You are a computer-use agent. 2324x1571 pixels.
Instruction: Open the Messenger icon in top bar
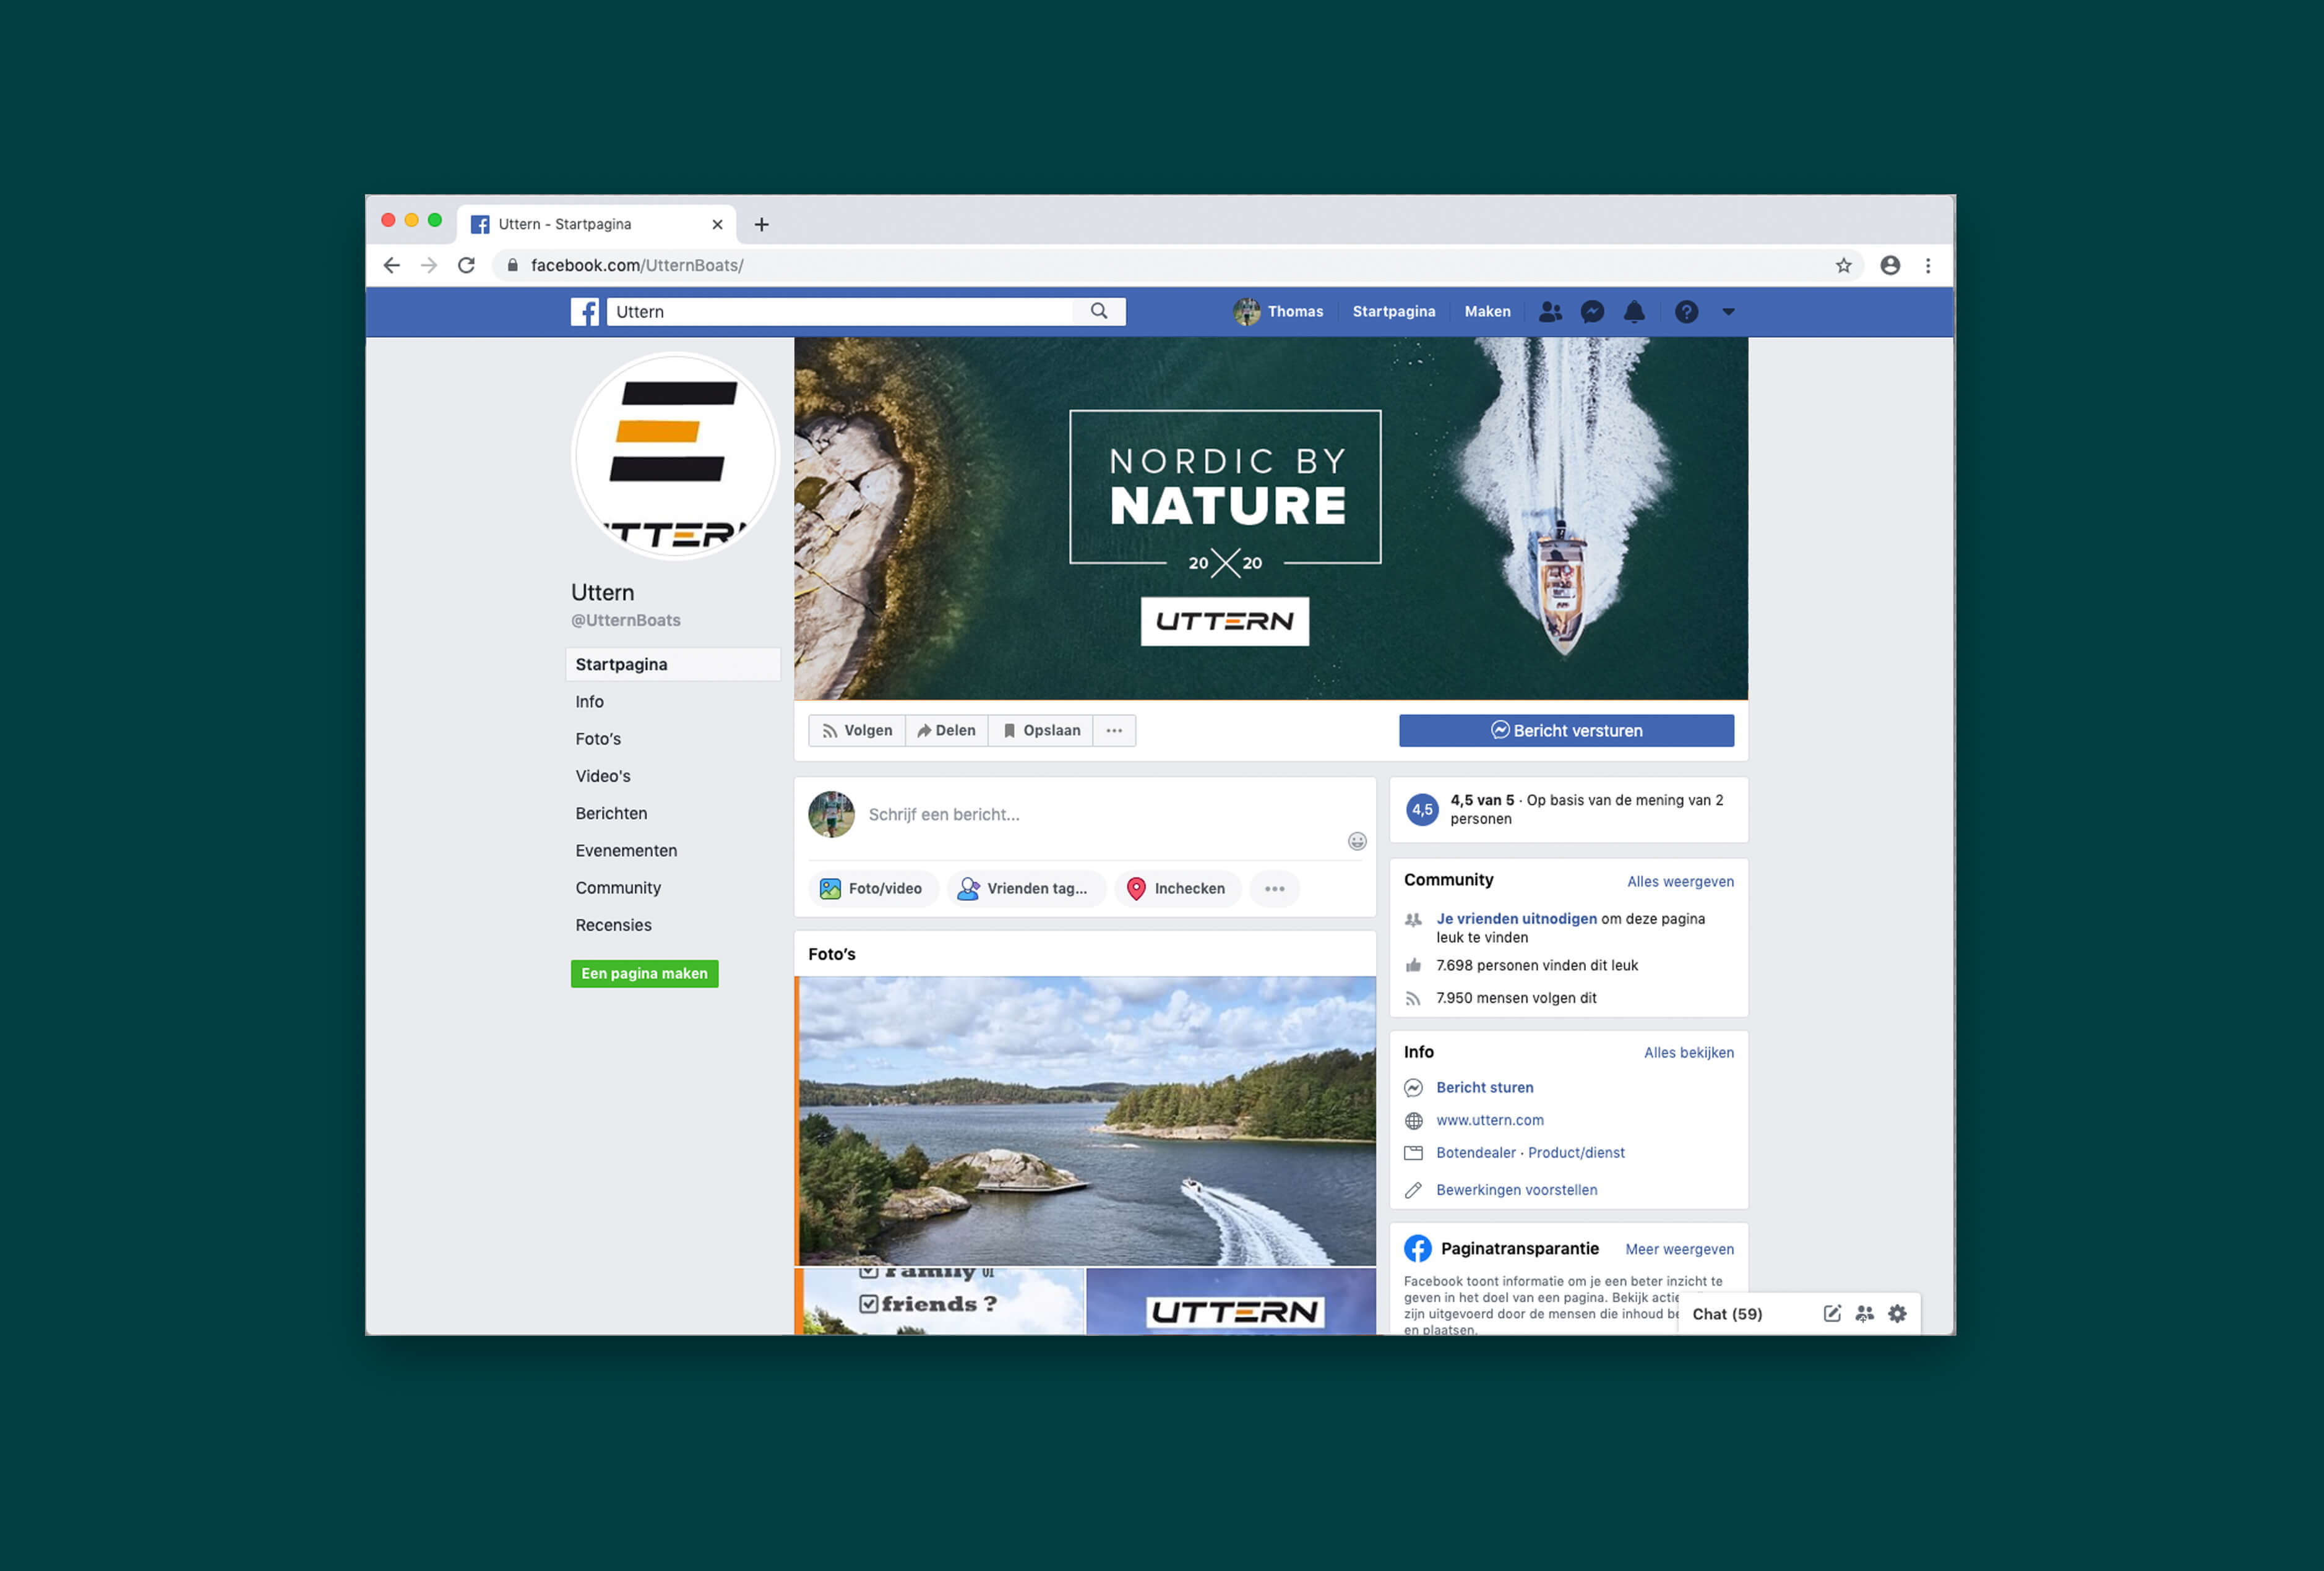(1592, 312)
